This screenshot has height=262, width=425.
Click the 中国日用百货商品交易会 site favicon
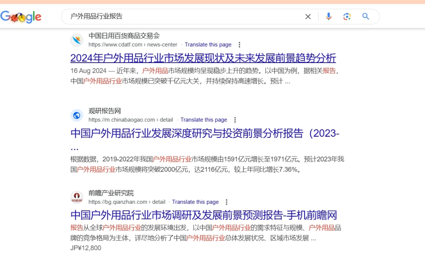point(77,40)
